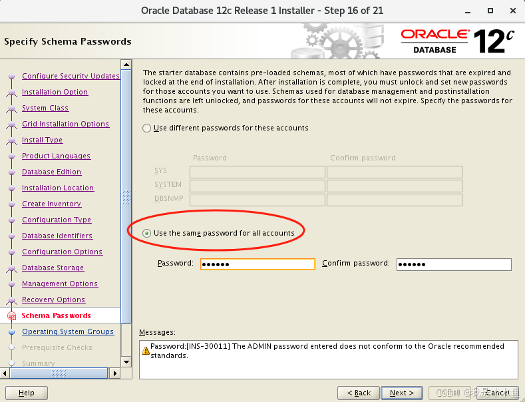The image size is (525, 402).
Task: Click the Schema Passwords current step icon
Action: 12,315
